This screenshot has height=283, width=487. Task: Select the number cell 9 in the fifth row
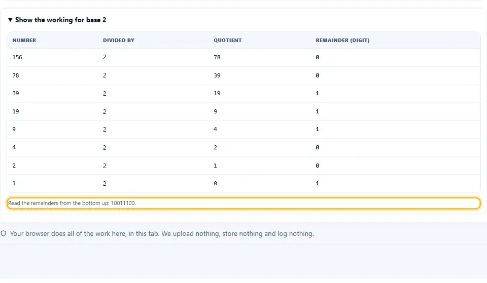point(14,129)
